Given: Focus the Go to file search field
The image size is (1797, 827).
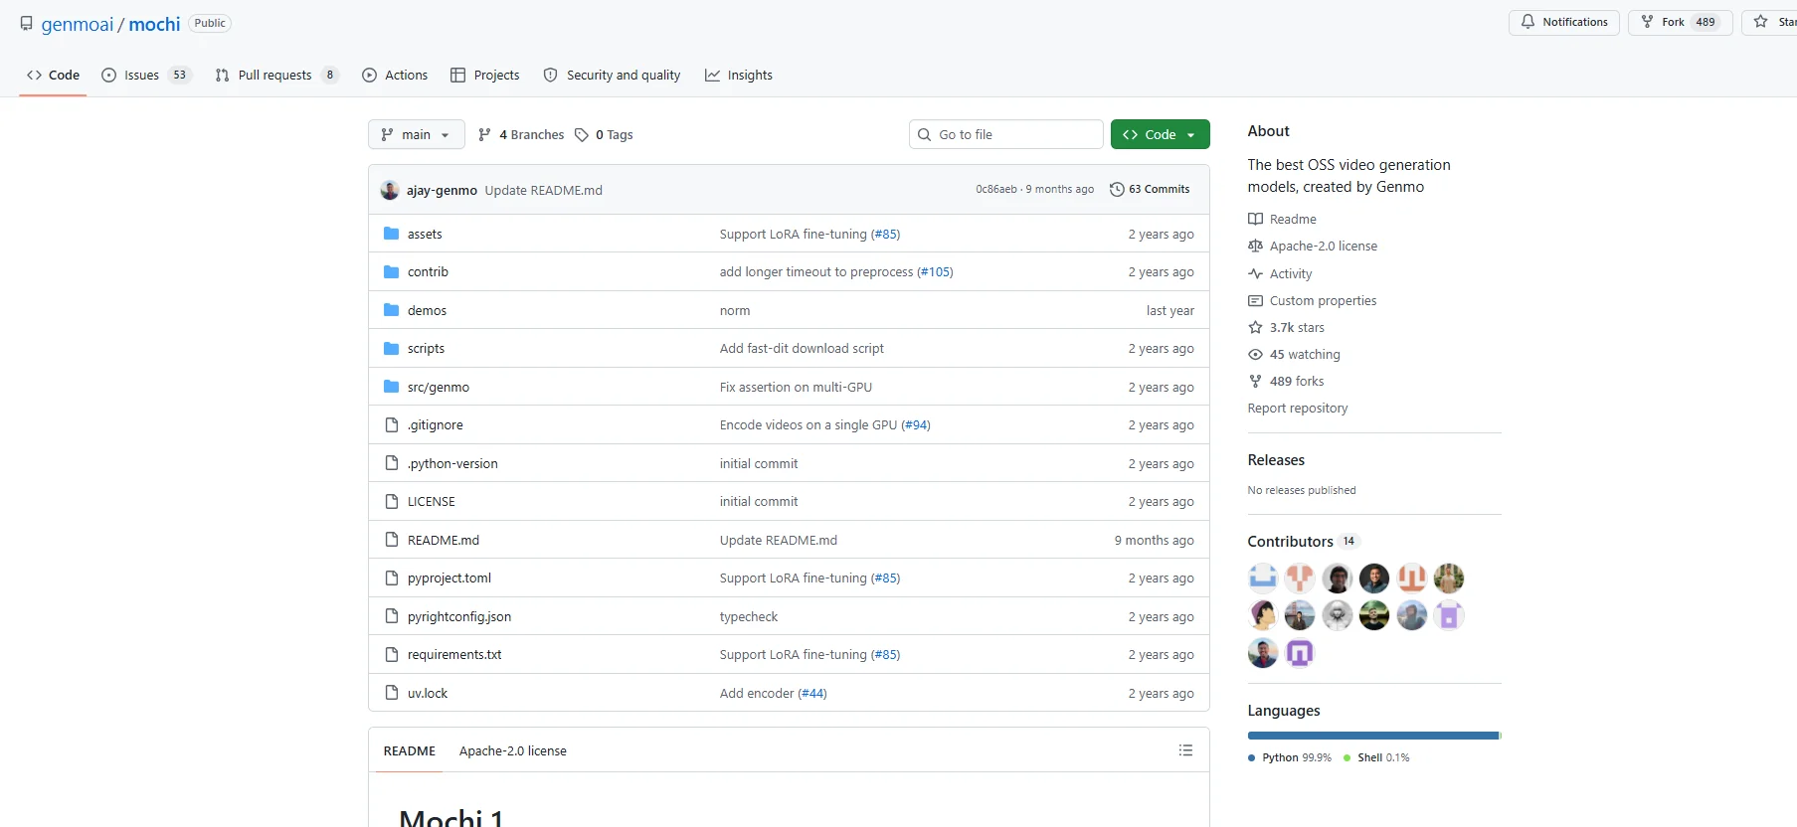Looking at the screenshot, I should point(1006,134).
